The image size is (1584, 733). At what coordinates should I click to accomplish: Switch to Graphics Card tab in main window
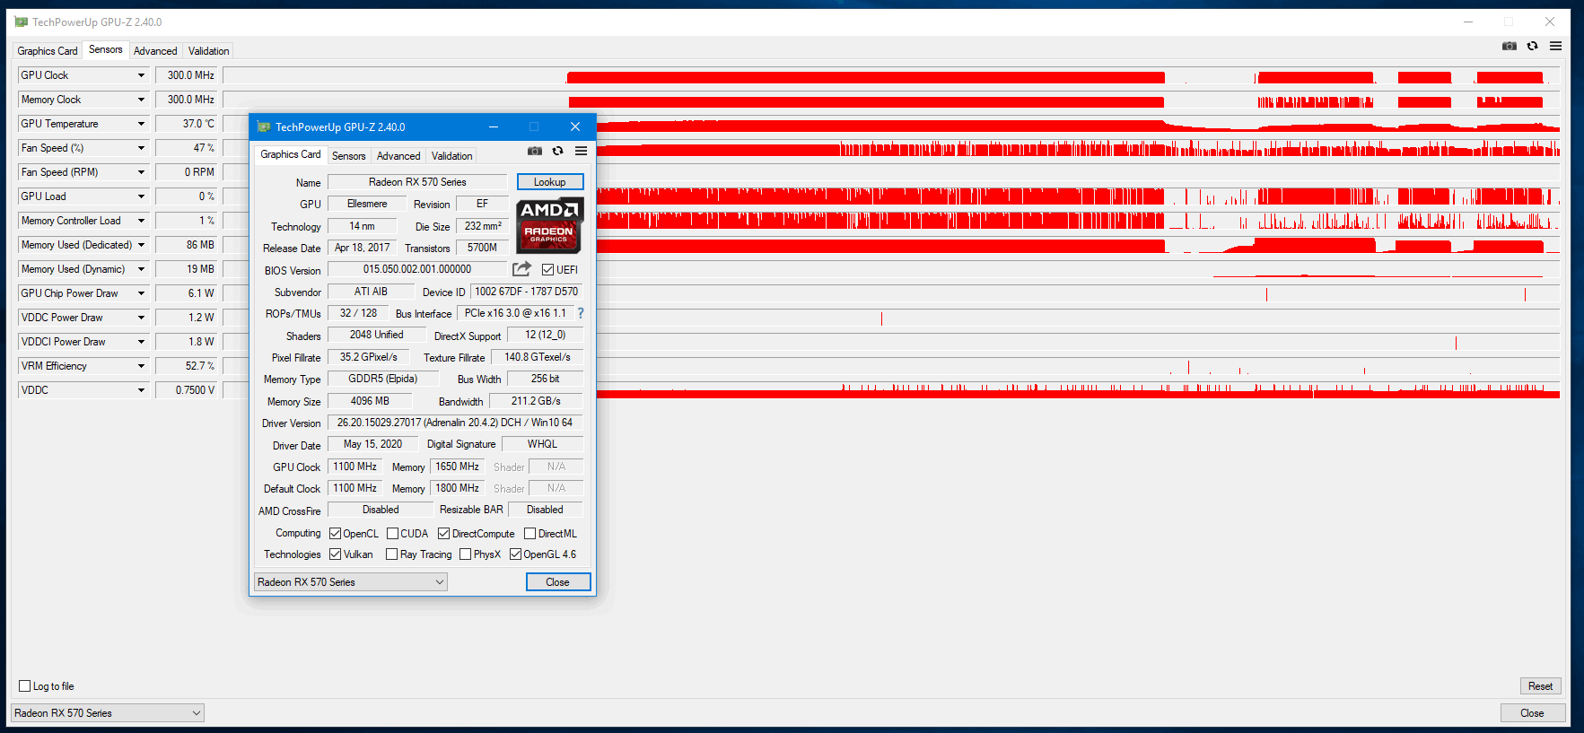48,51
